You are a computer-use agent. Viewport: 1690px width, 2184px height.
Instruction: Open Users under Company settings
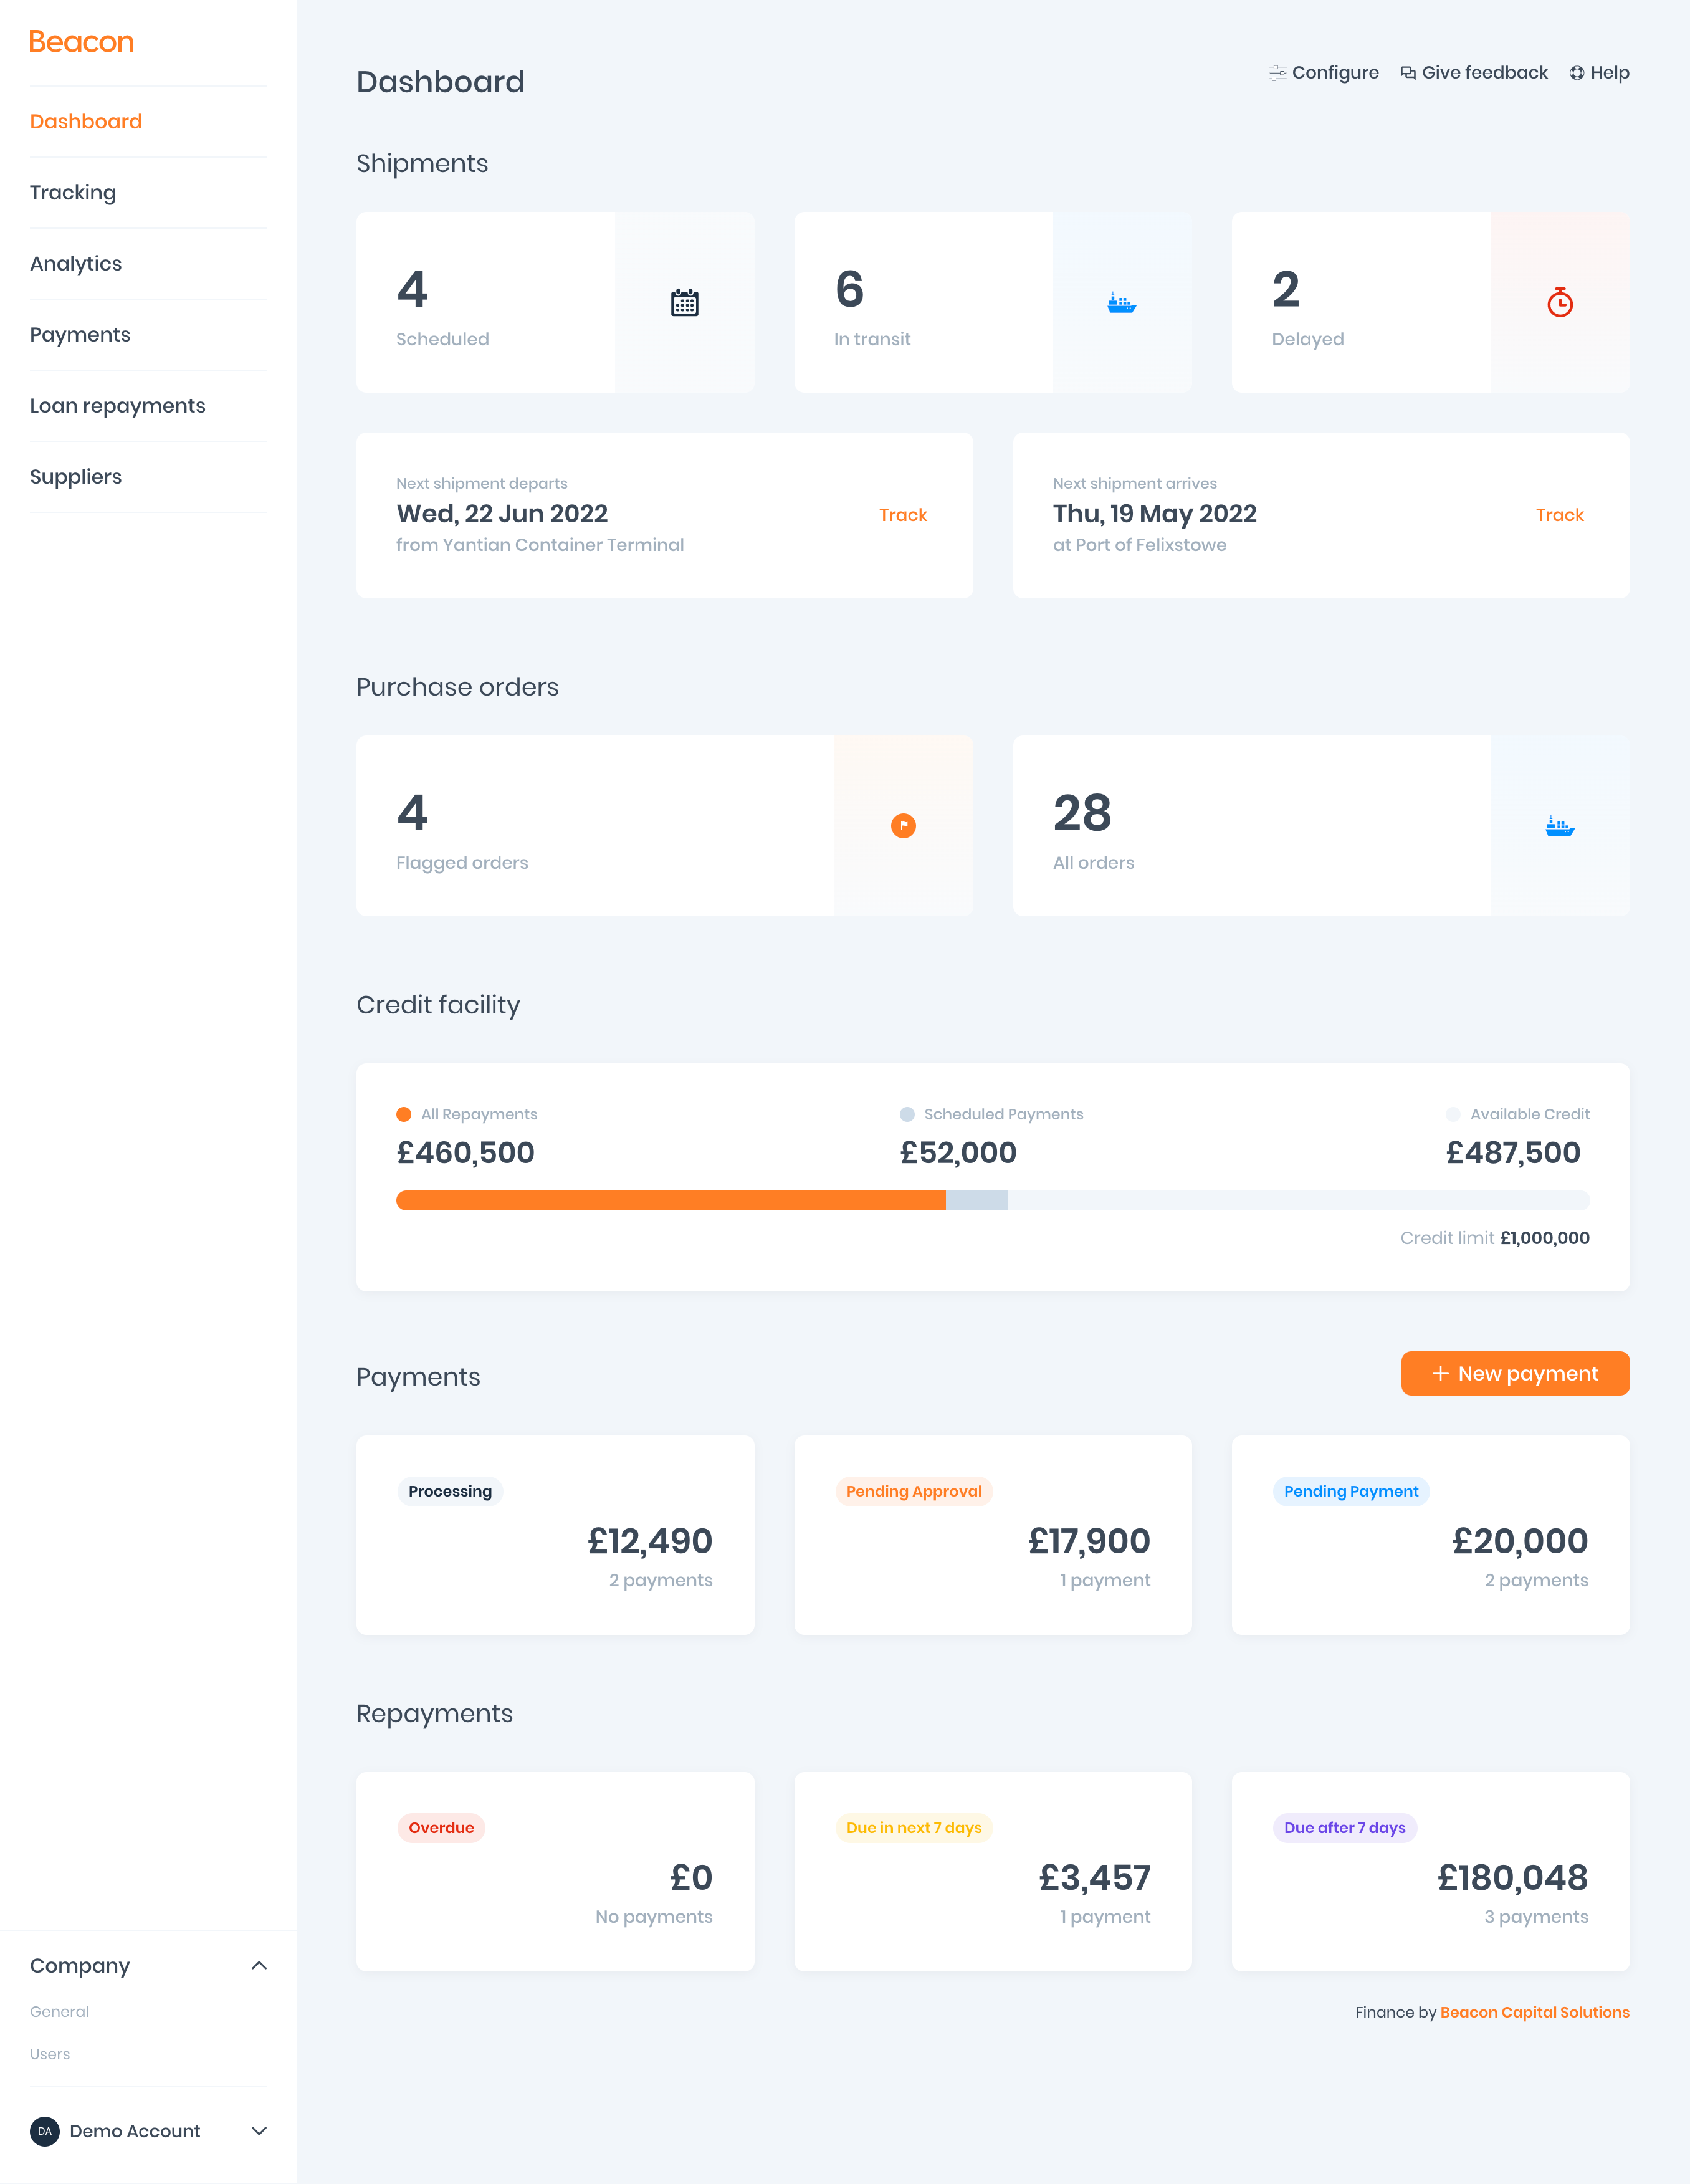pyautogui.click(x=50, y=2054)
